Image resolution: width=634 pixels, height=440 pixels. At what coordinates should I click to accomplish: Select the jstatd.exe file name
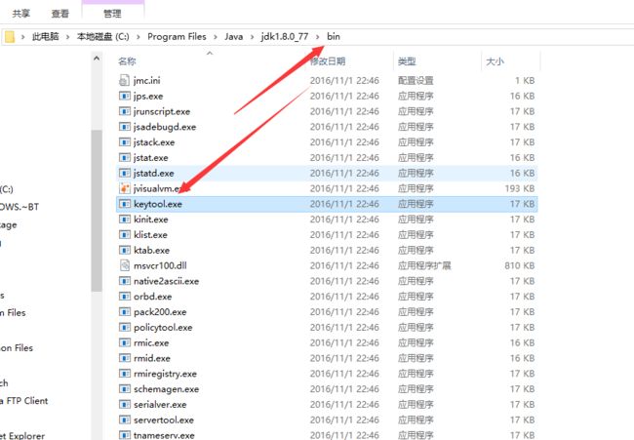154,173
